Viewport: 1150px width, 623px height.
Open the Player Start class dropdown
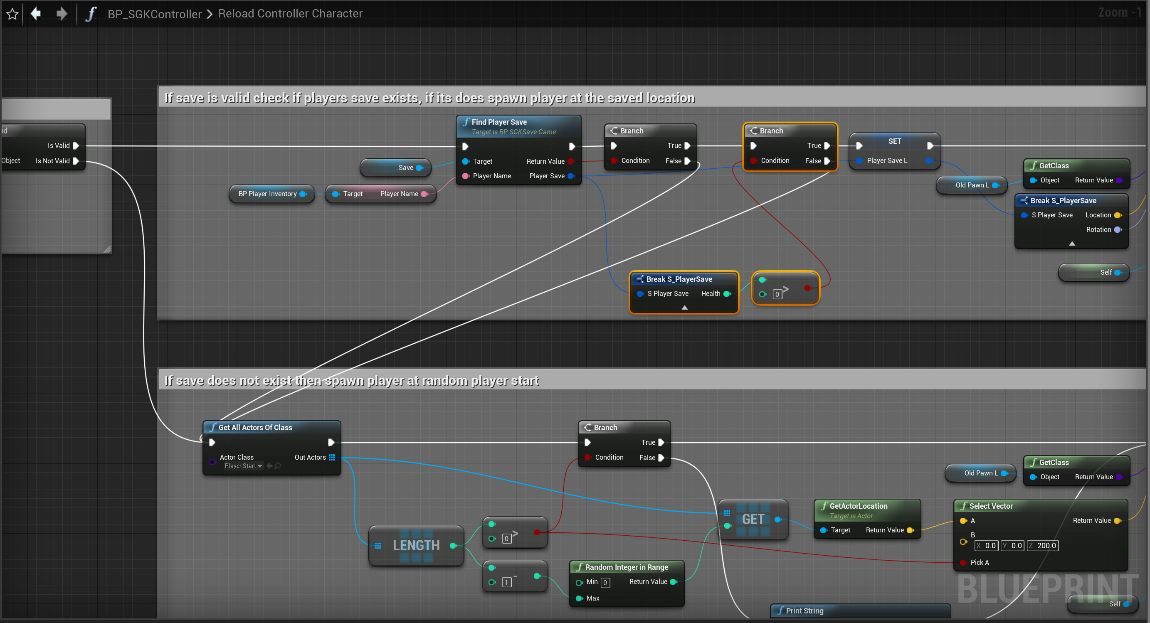[x=243, y=466]
